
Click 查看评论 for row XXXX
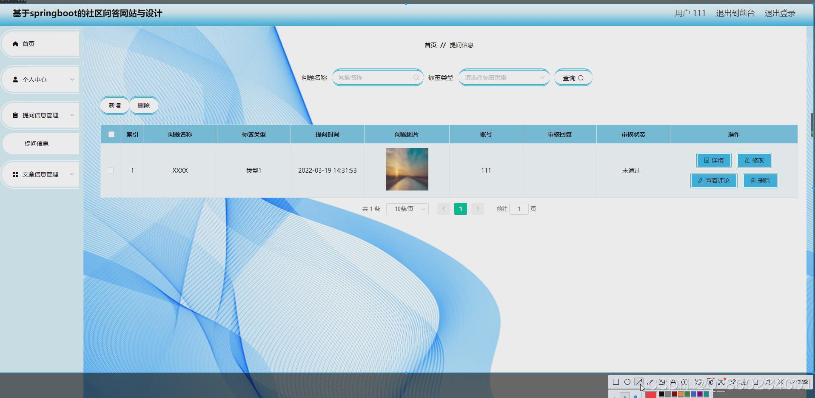coord(714,181)
